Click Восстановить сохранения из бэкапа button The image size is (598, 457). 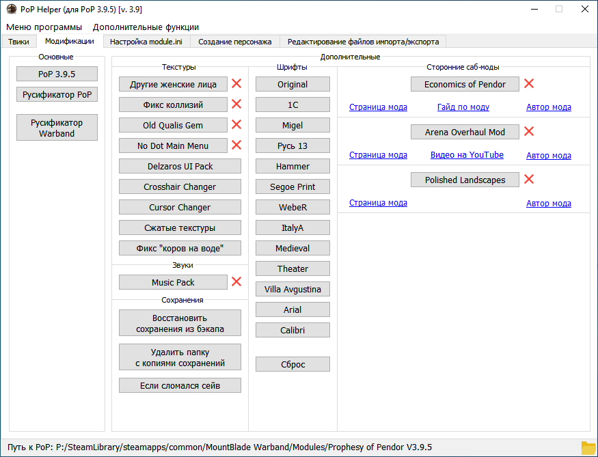[x=180, y=323]
